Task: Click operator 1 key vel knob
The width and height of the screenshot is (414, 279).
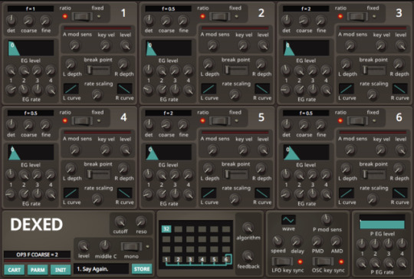Action: pyautogui.click(x=106, y=46)
